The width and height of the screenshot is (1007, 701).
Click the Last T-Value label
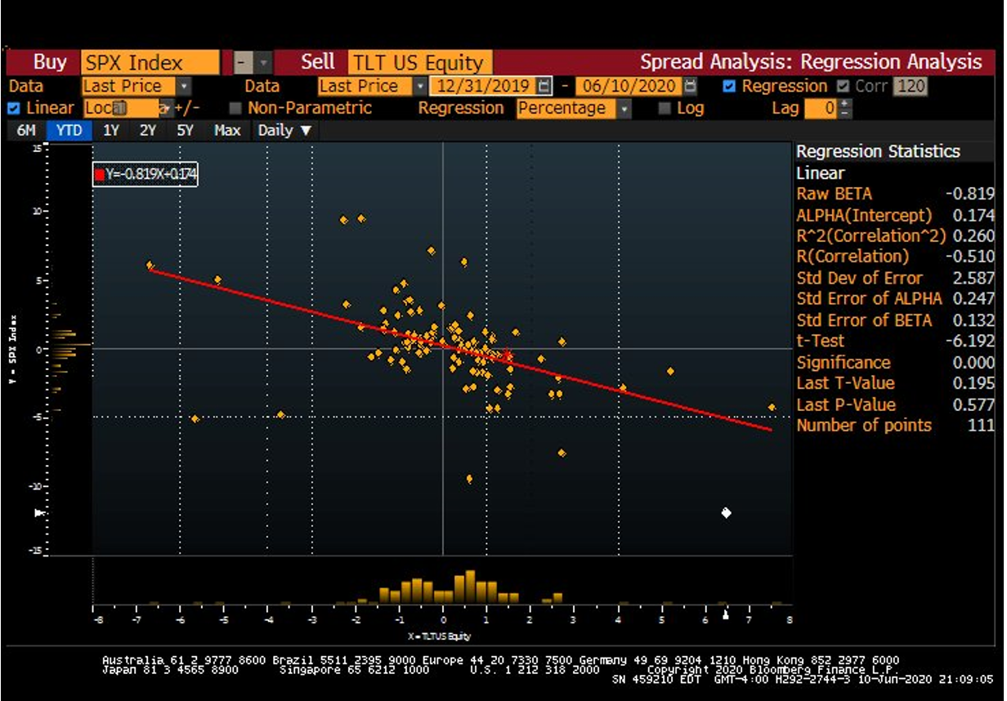coord(846,383)
